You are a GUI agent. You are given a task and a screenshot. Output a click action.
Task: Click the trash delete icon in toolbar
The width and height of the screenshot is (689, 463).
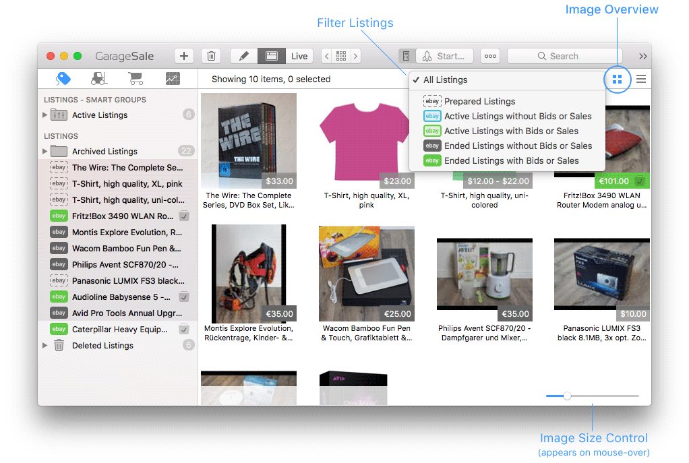tap(211, 57)
